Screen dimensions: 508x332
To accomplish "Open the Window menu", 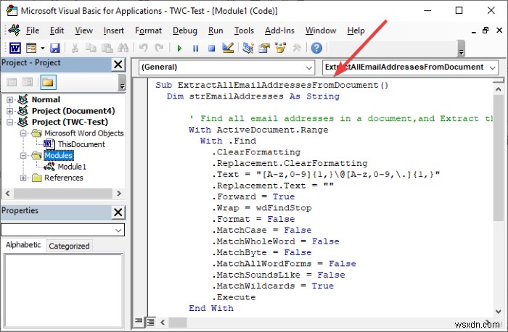I will coord(321,30).
